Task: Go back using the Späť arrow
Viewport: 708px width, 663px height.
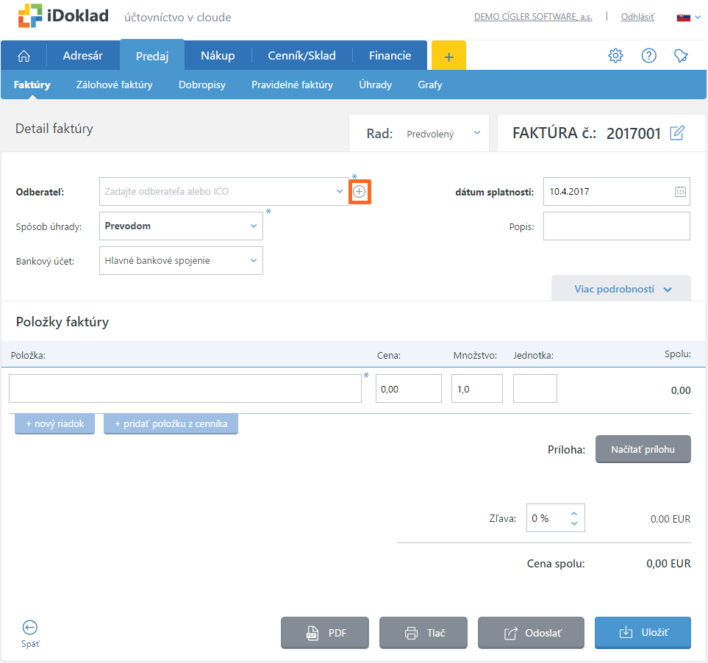Action: pyautogui.click(x=30, y=633)
